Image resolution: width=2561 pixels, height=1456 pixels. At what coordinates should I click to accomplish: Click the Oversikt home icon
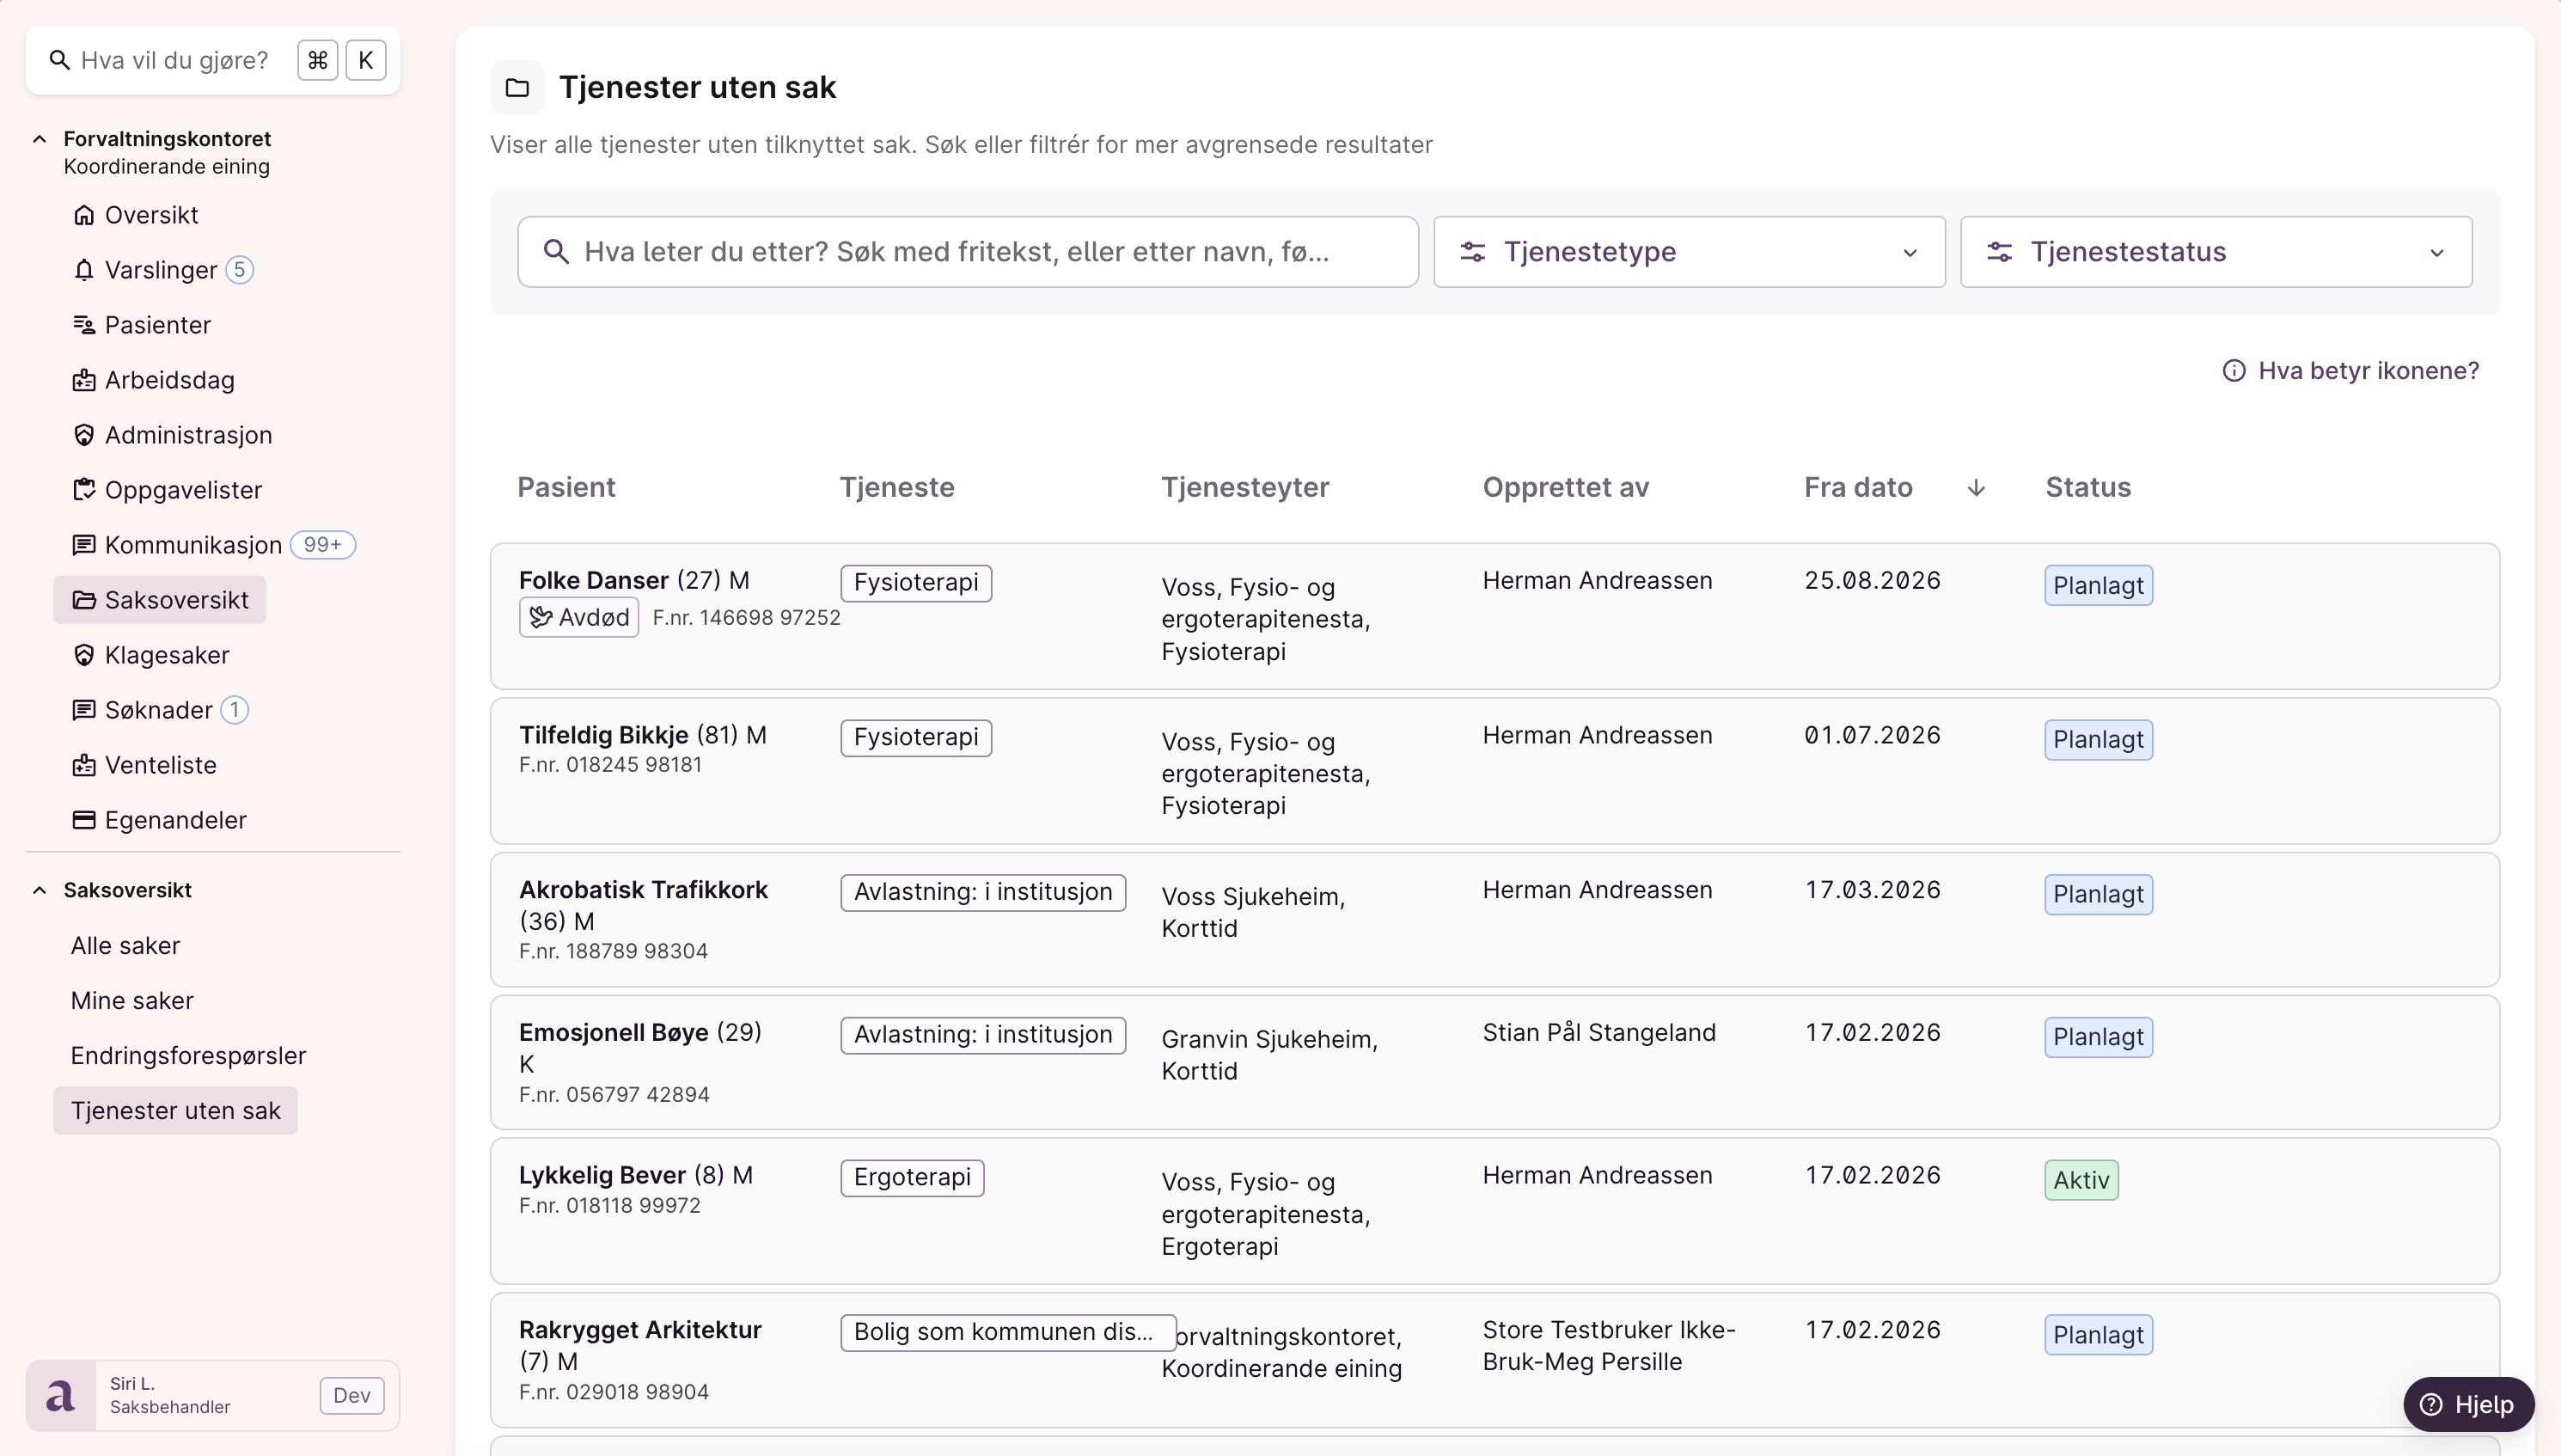(x=84, y=215)
